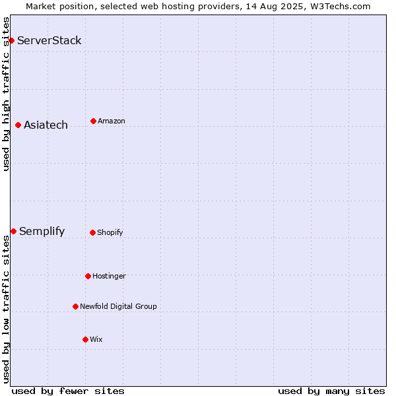
Task: Click the Asiatech red data point
Action: [x=18, y=125]
